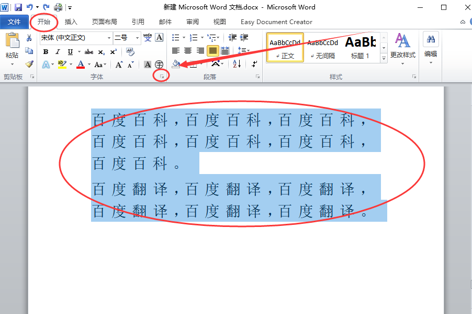Screen dimensions: 472x314
Task: Switch to 引用 References tab
Action: click(x=138, y=22)
